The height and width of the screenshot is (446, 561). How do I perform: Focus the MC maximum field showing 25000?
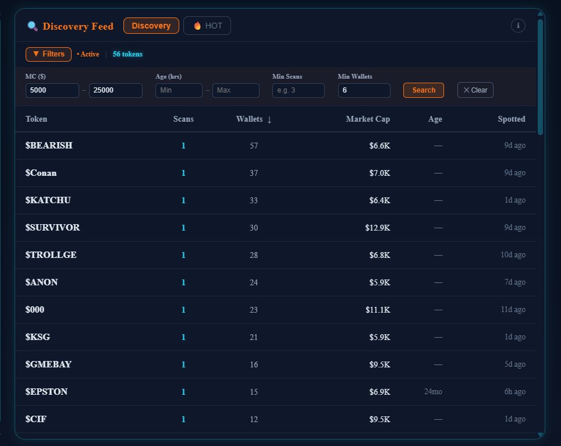pos(116,90)
